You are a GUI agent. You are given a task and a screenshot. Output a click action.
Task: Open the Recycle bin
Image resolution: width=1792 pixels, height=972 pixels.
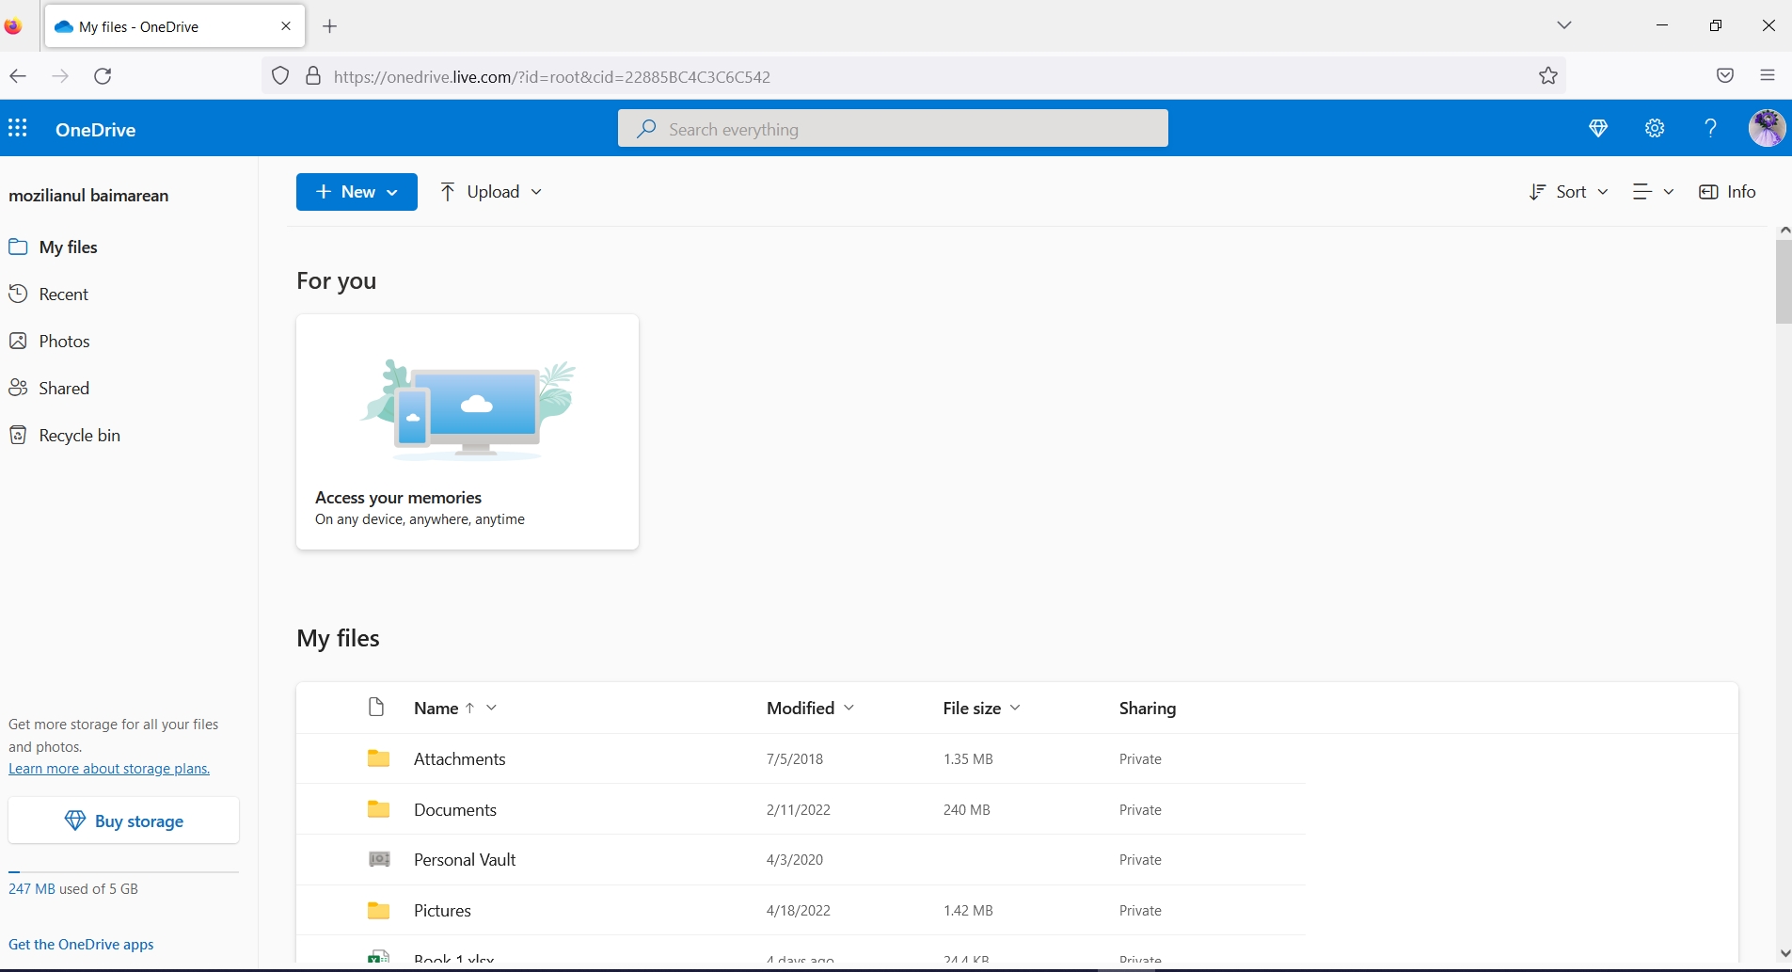pos(80,435)
